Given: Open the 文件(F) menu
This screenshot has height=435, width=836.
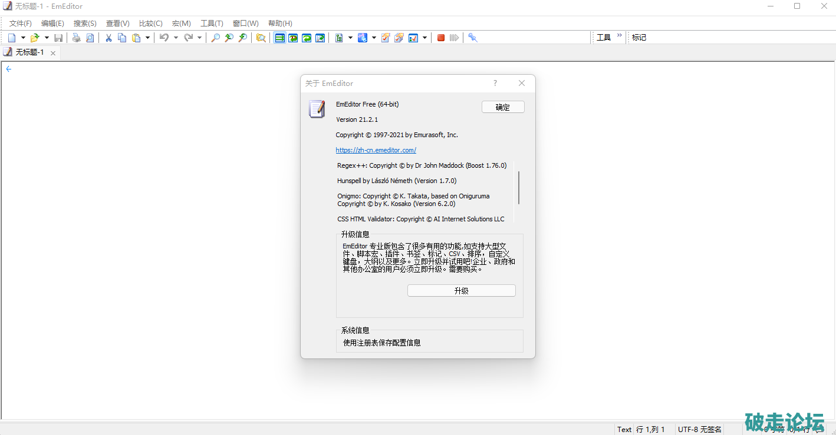Looking at the screenshot, I should [21, 24].
